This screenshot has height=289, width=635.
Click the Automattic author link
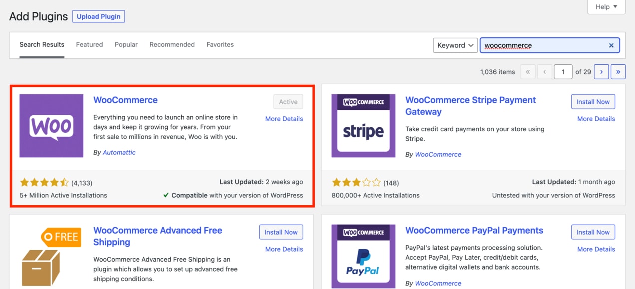point(120,152)
